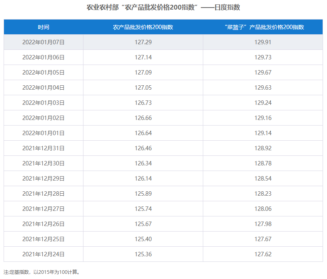Click the value 128.78
The height and width of the screenshot is (279, 327).
[263, 163]
